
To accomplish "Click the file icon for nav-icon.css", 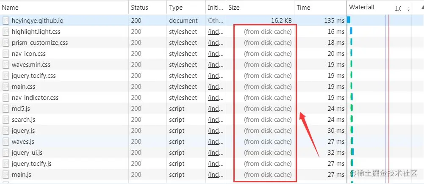I will (6, 54).
